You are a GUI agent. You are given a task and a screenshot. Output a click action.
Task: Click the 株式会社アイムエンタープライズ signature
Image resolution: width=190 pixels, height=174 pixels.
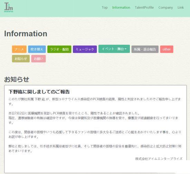coord(159,158)
